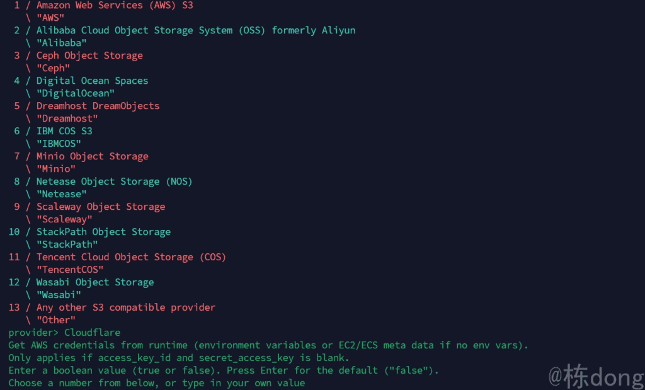Click on "Minio Object Storage" text

(x=92, y=156)
